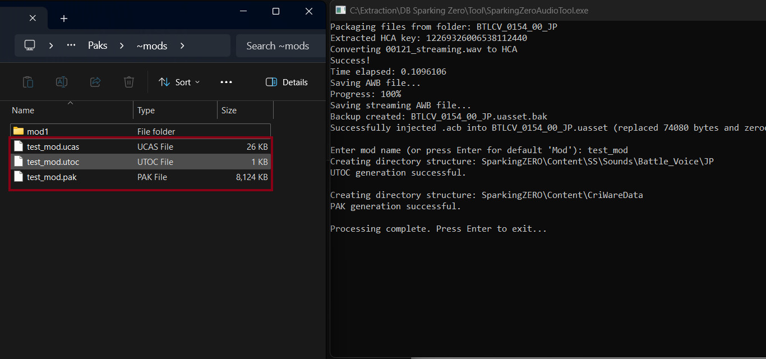Click the Search ~mods input field
This screenshot has width=766, height=359.
tap(279, 46)
